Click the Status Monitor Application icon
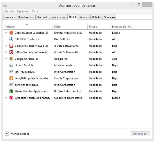Screen dimensions: 155x142 tap(11, 91)
